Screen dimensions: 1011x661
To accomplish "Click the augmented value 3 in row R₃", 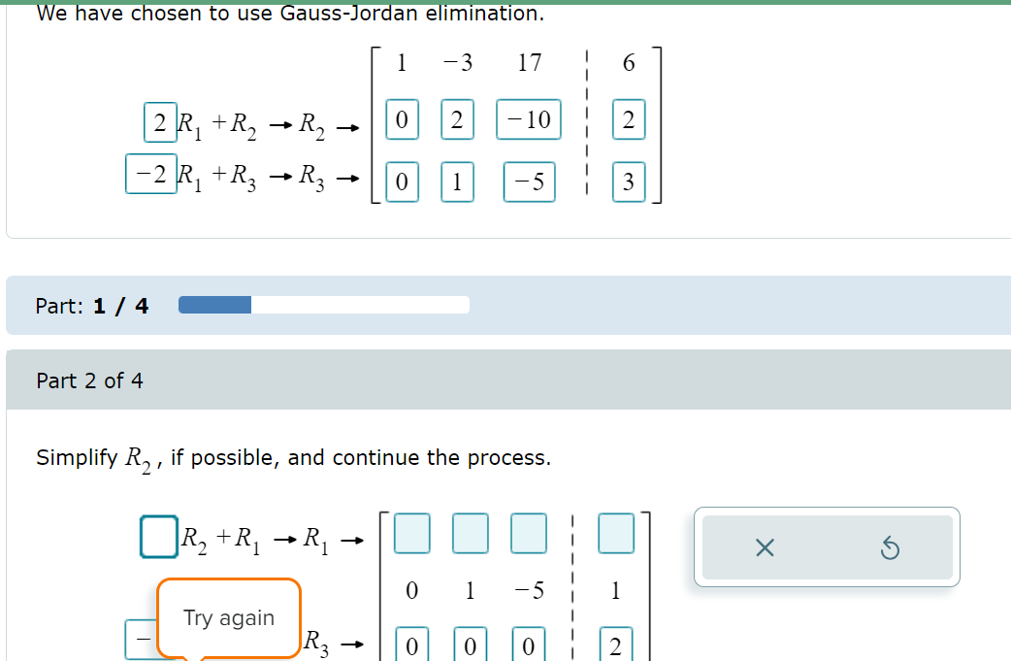I will click(628, 182).
